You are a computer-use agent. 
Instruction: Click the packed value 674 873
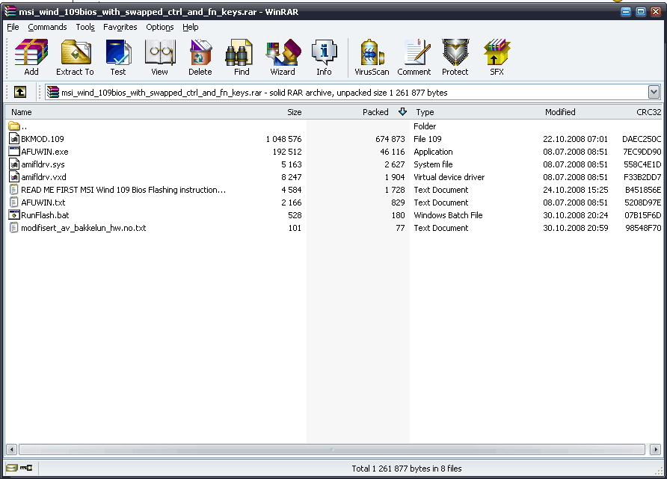[x=390, y=139]
